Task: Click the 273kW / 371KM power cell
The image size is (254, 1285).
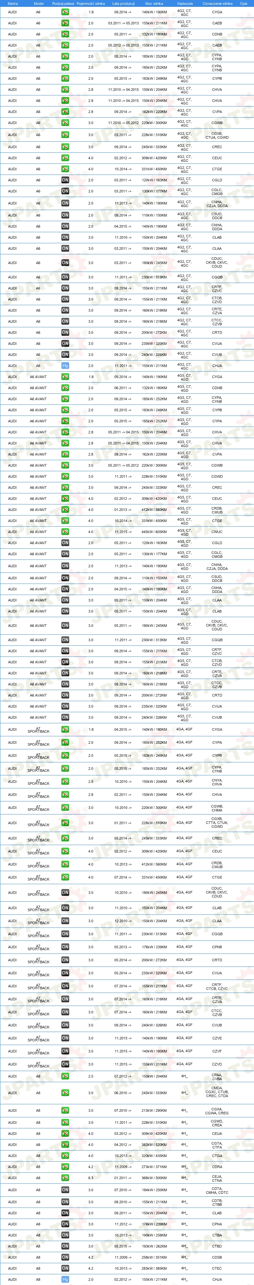Action: (154, 1167)
